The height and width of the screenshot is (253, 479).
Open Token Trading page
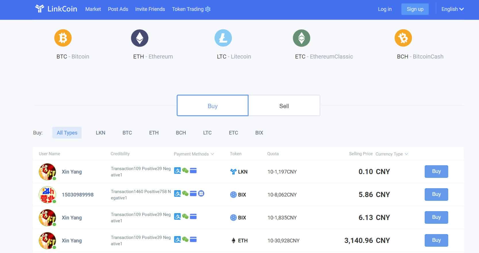coord(188,9)
